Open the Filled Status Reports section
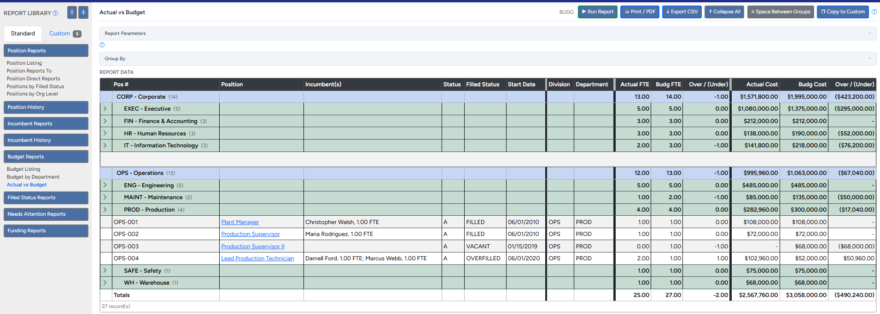Screen dimensions: 880x314 (46, 197)
